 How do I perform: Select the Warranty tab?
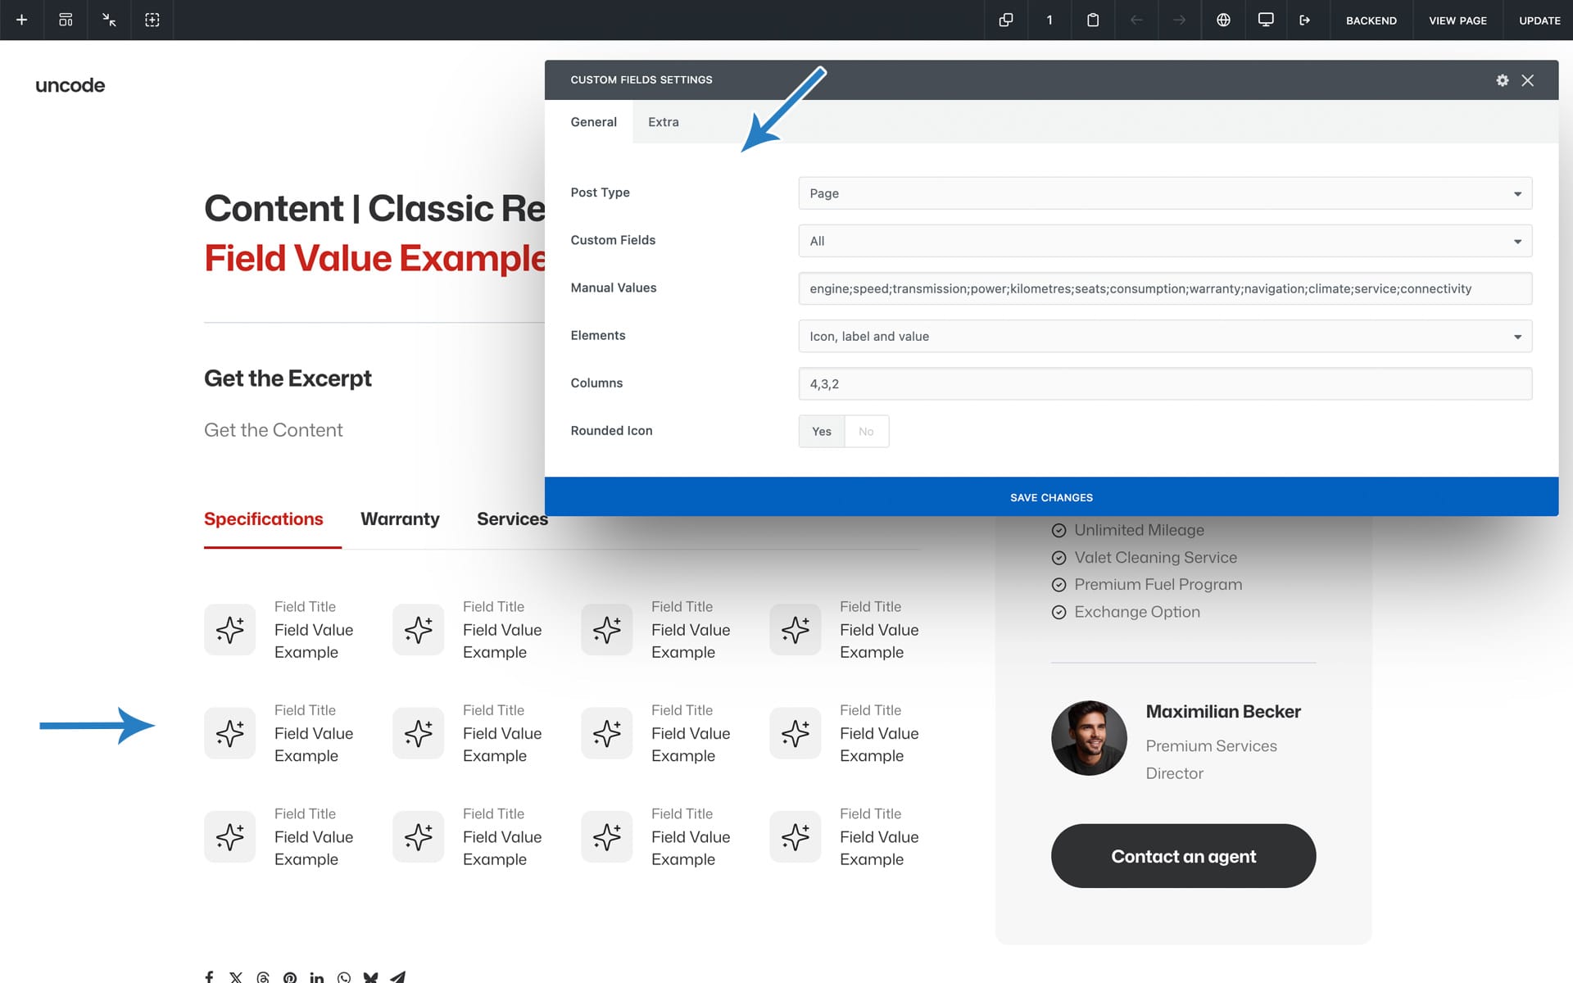(x=400, y=519)
